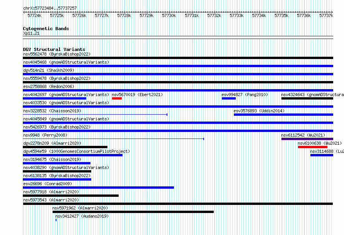
Task: Click the nsv3114688 variant label
Action: [x=327, y=151]
